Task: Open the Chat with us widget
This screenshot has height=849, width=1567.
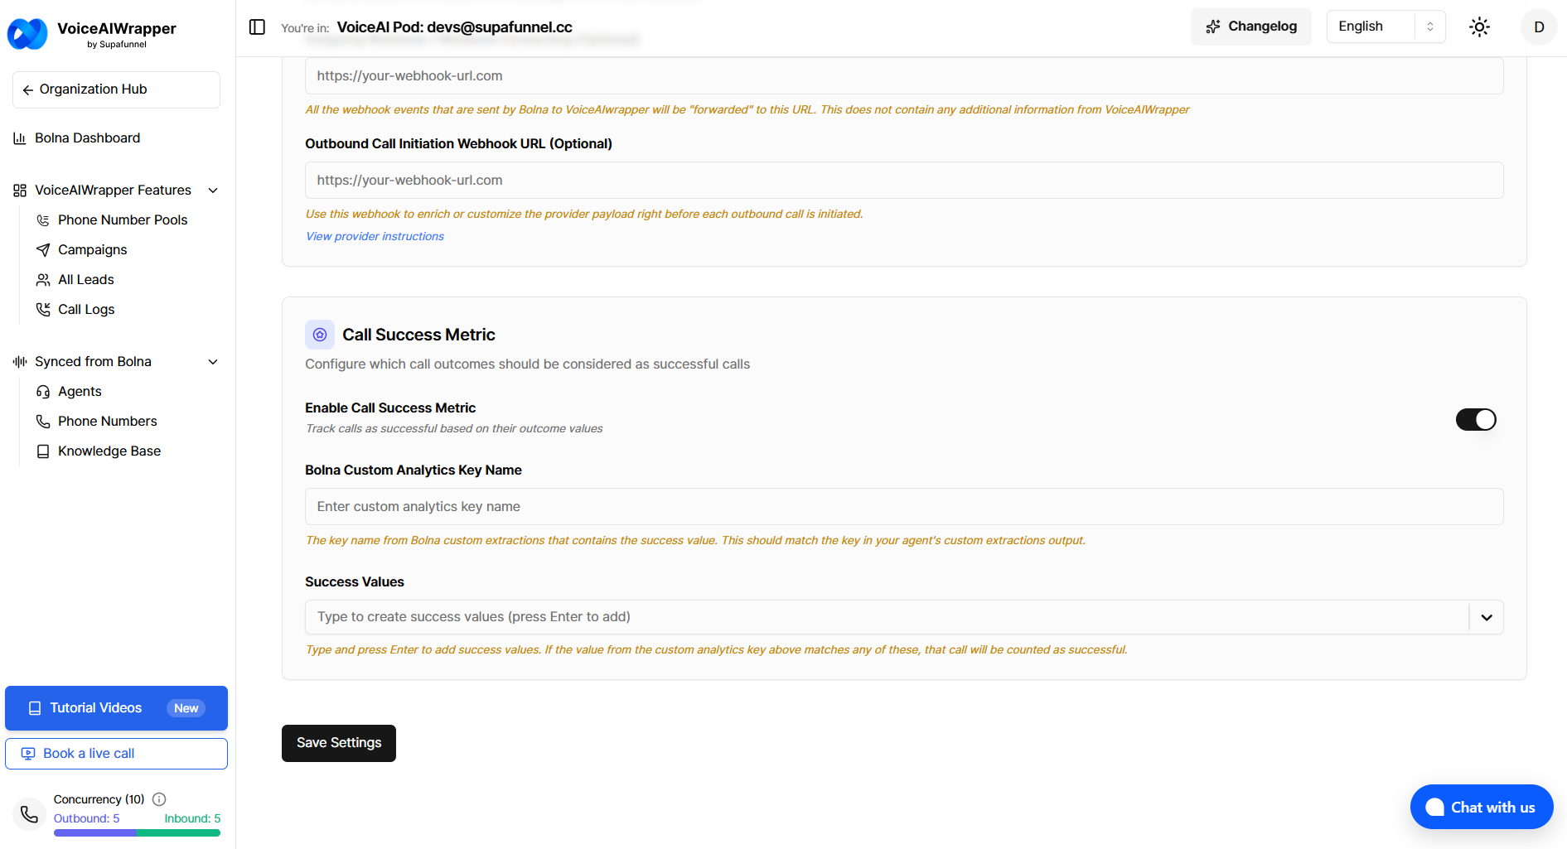Action: [1481, 807]
